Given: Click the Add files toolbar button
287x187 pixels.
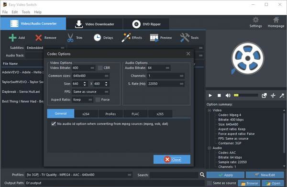Looking at the screenshot, I should (17, 38).
